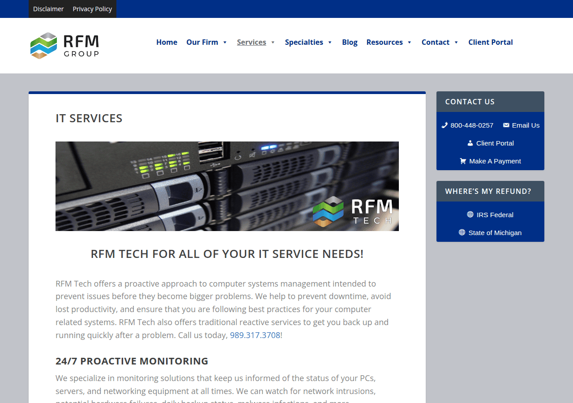Image resolution: width=573 pixels, height=403 pixels.
Task: Go to the Home page
Action: [167, 42]
